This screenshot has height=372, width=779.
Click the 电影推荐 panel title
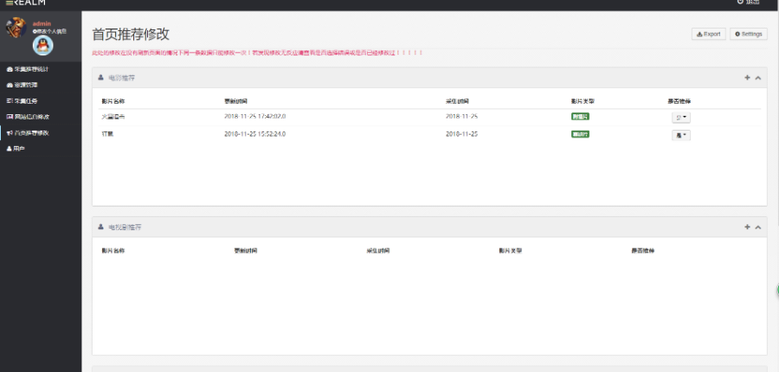coord(122,78)
